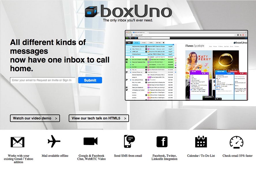This screenshot has width=256, height=173.
Task: Click the email invite input field
Action: pyautogui.click(x=42, y=80)
